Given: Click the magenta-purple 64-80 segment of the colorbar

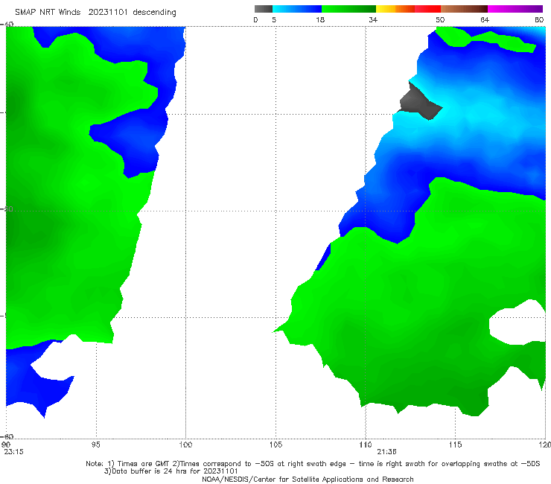Looking at the screenshot, I should 515,9.
